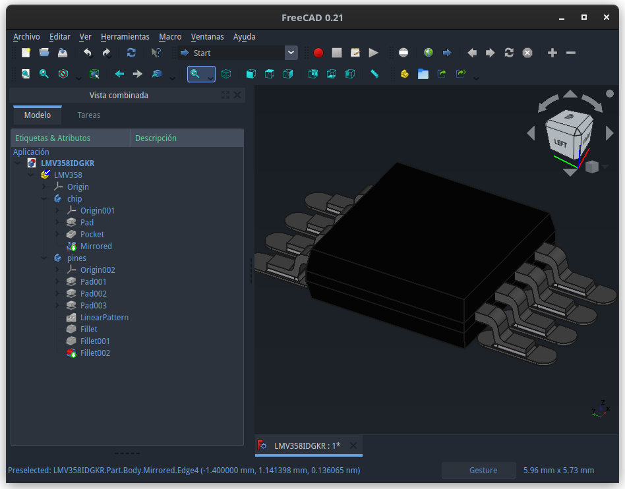Click the Save document icon
The image size is (625, 489).
(x=63, y=53)
